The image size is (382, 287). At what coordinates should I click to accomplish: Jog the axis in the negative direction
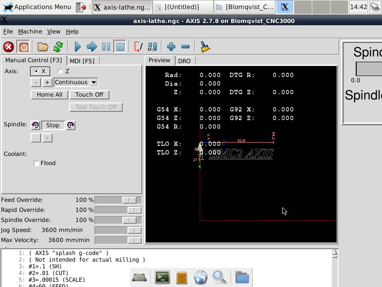coord(36,82)
